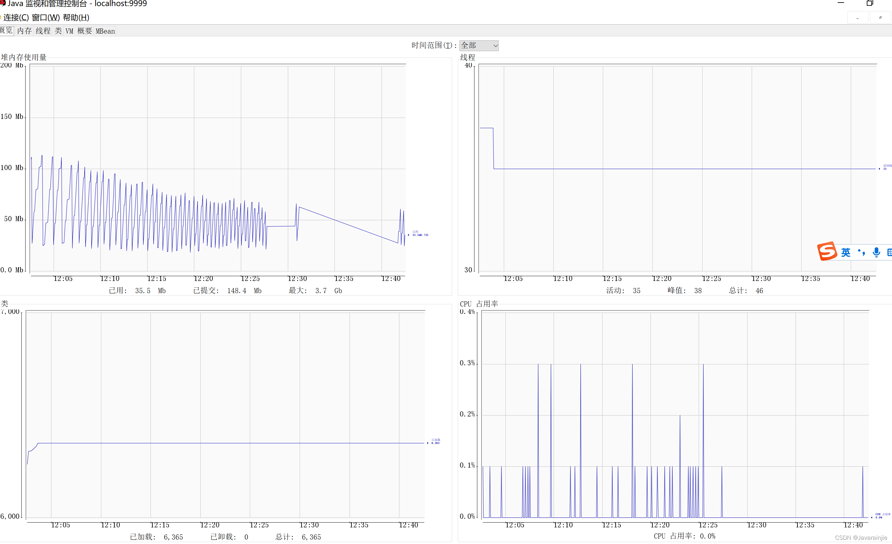Viewport: 892px width, 544px height.
Task: Minimize the main Java console window
Action: click(841, 3)
